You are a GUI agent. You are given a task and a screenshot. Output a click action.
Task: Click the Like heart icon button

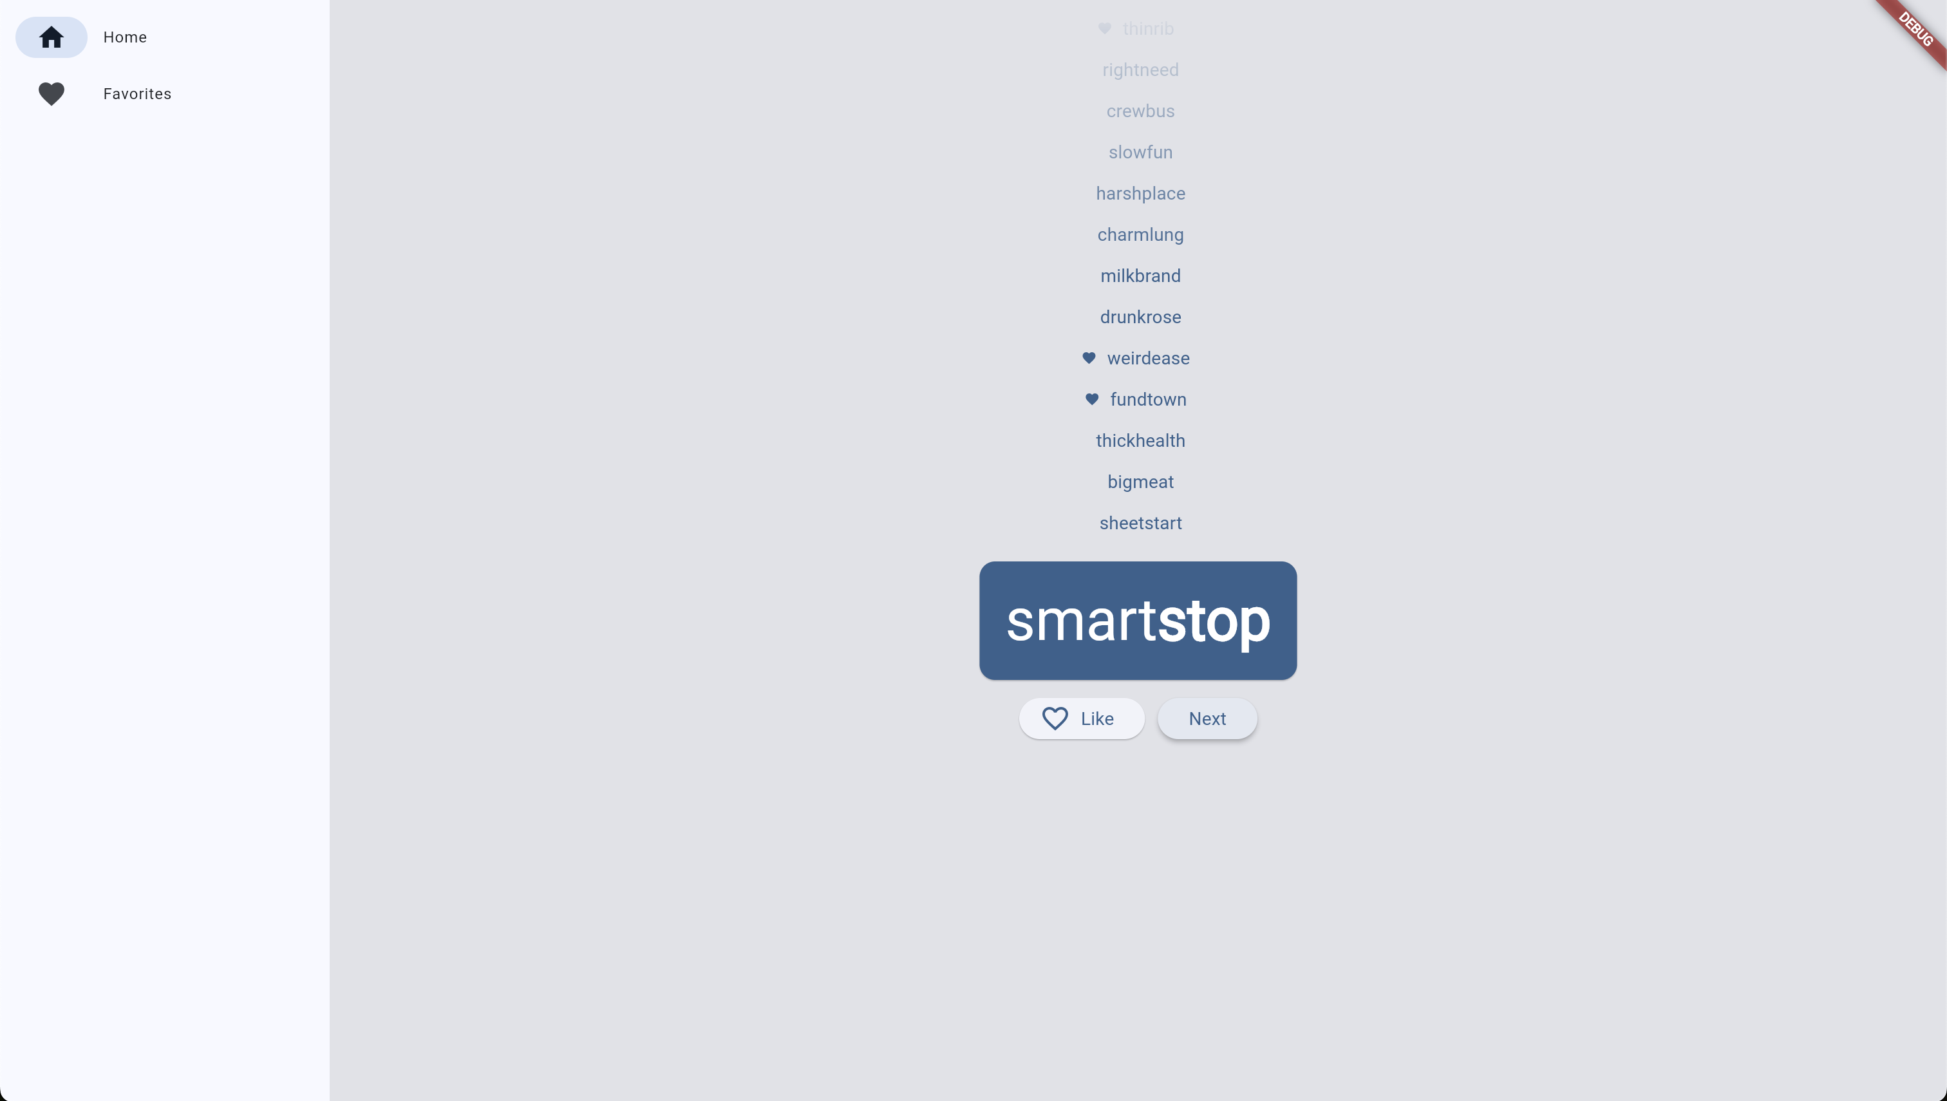click(x=1055, y=719)
